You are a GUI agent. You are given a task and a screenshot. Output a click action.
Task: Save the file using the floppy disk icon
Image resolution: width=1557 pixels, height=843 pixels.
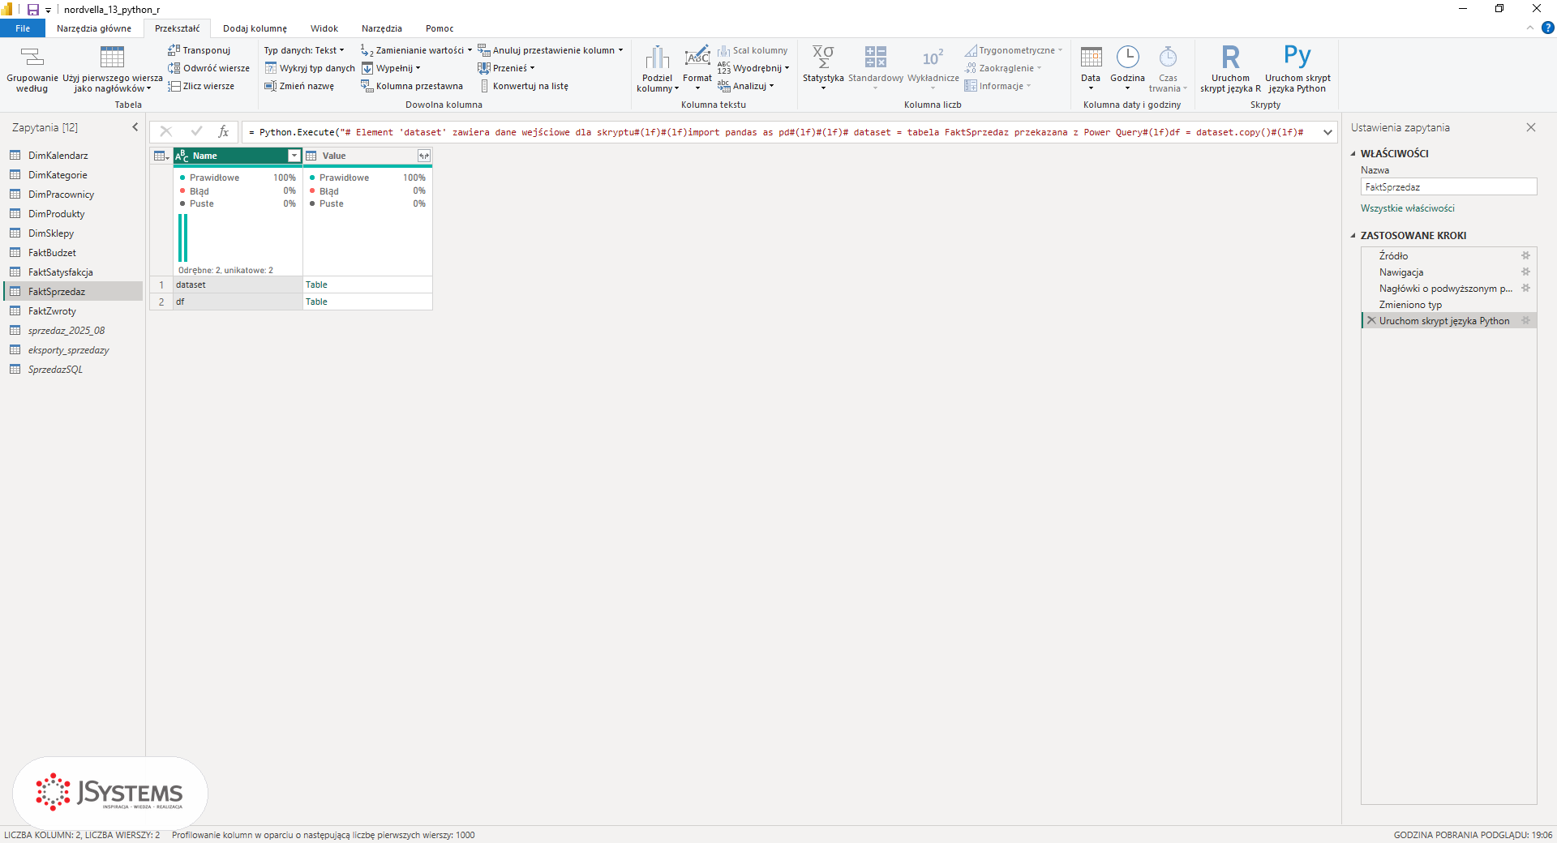[x=33, y=10]
